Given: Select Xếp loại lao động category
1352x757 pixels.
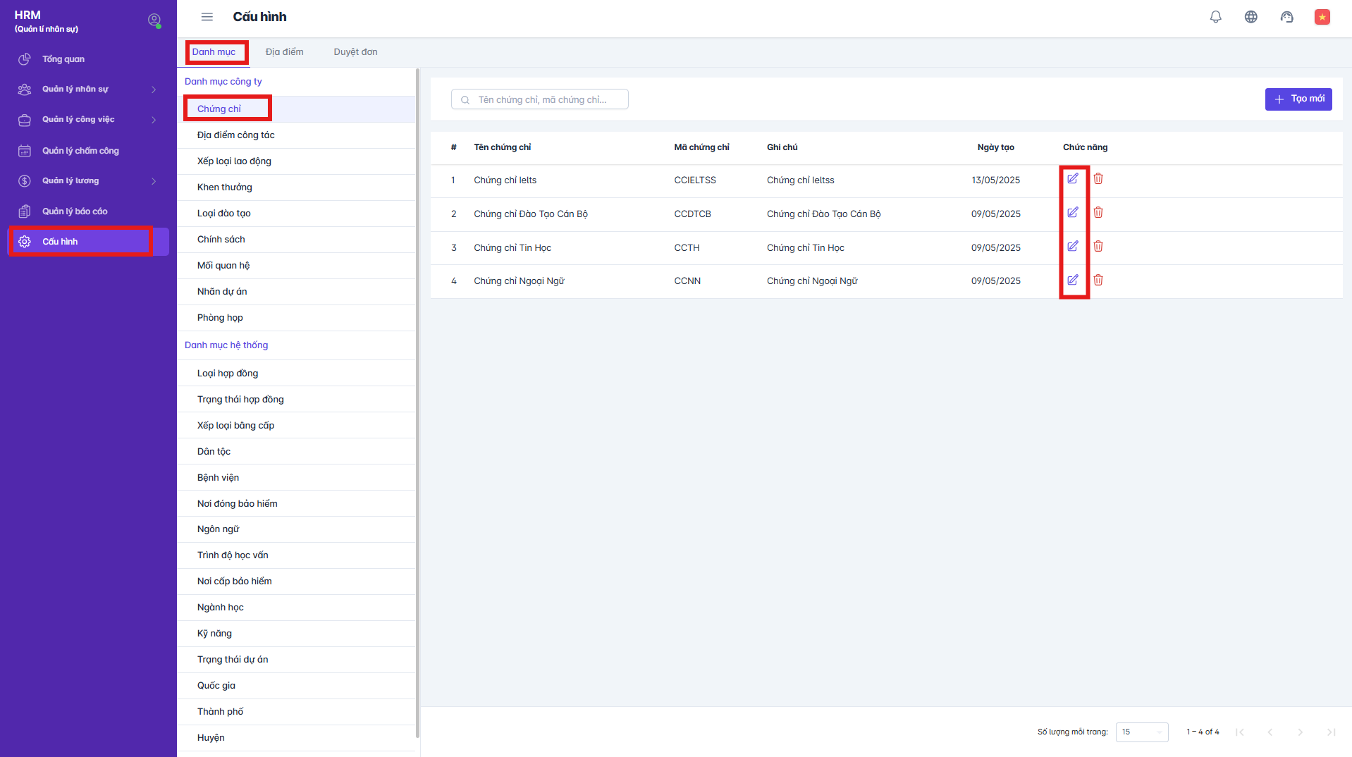Looking at the screenshot, I should 234,161.
